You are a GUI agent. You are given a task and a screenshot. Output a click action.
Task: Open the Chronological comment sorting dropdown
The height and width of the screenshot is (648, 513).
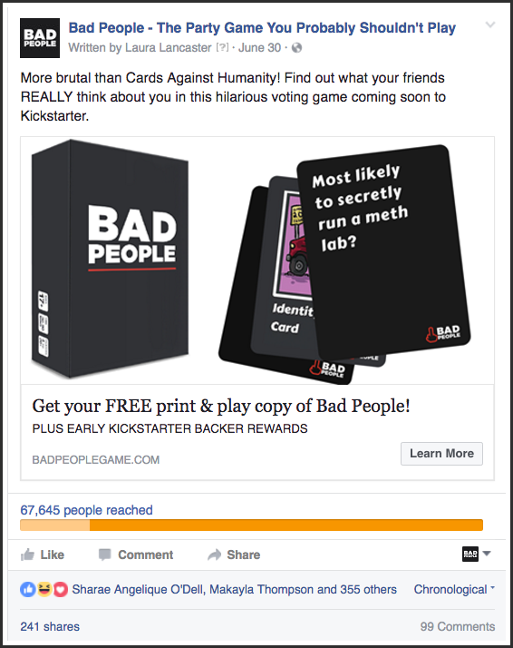coord(454,589)
